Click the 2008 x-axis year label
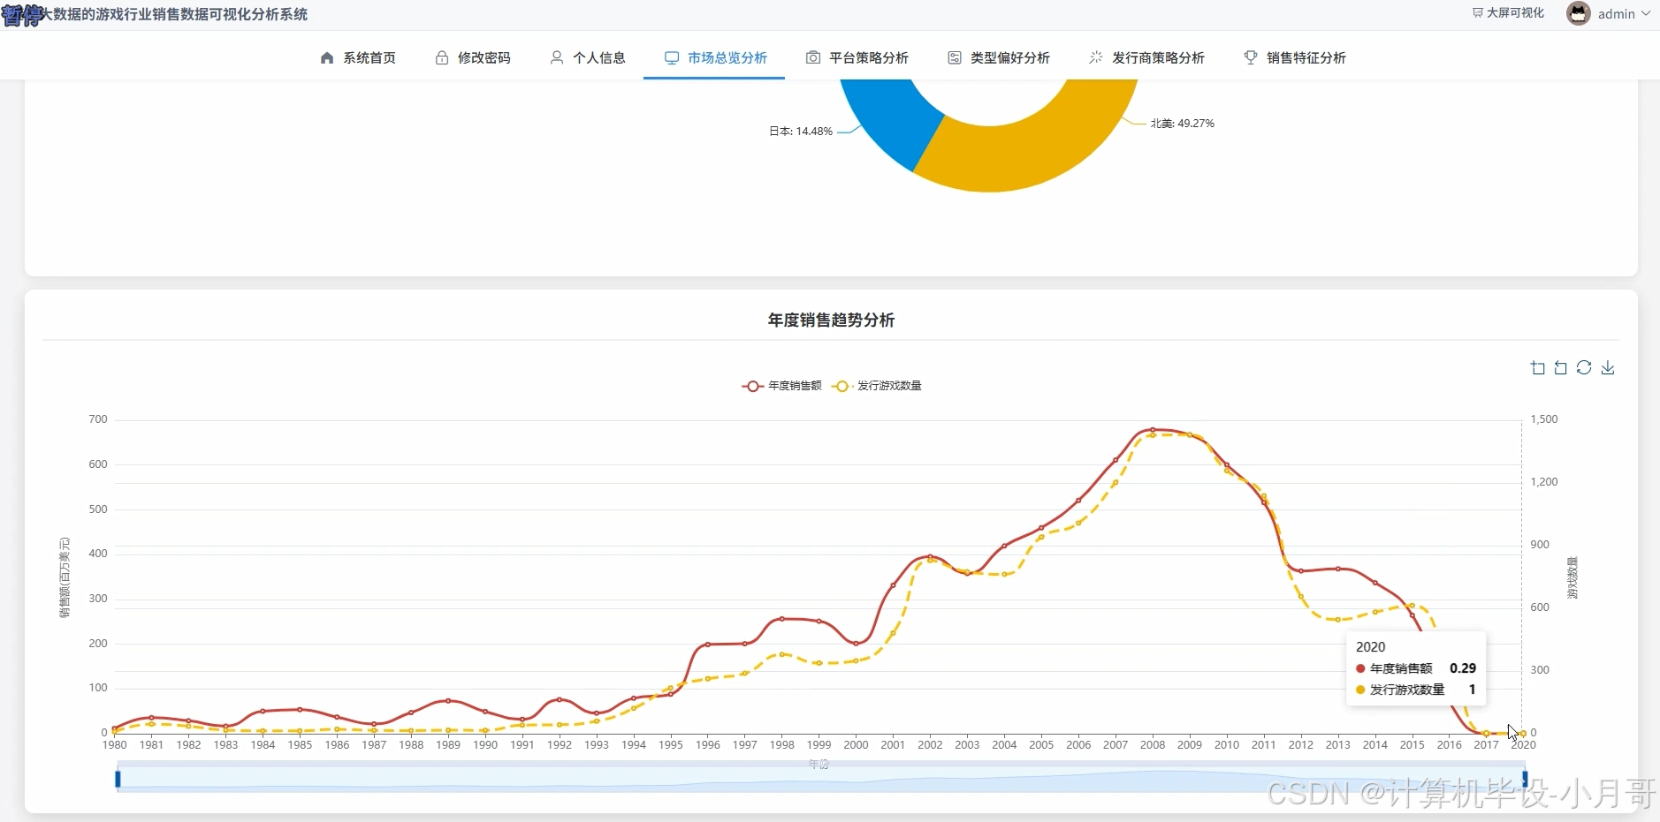This screenshot has width=1660, height=822. (x=1153, y=745)
